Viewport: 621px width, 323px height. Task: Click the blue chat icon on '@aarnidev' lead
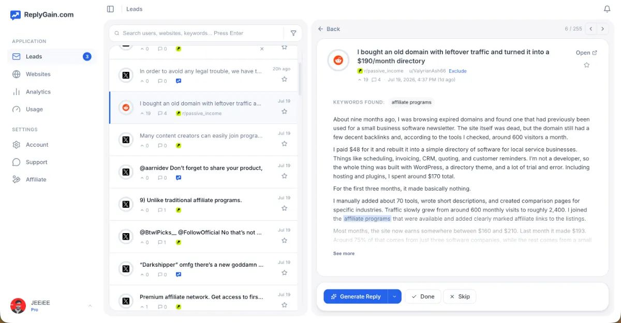(x=179, y=177)
